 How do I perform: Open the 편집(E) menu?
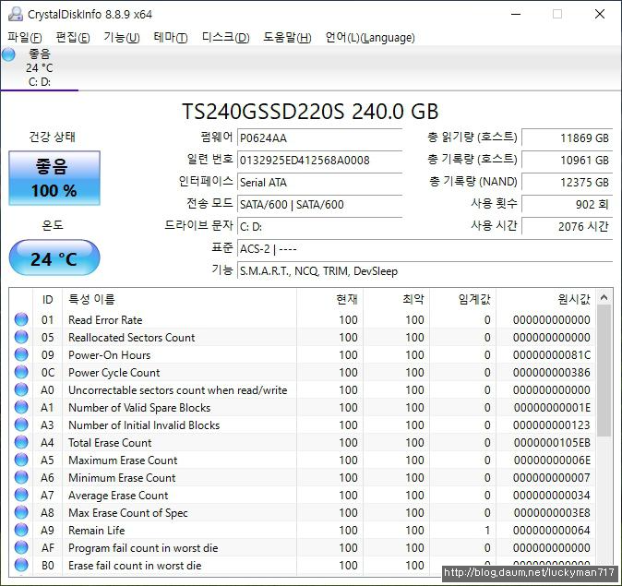click(x=73, y=38)
